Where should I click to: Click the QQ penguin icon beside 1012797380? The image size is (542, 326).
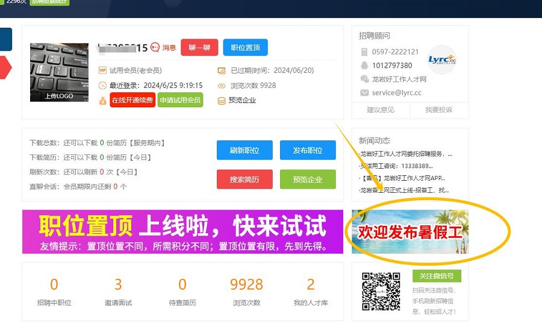coord(364,65)
